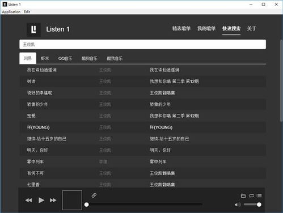
Task: Play the song 说好的幸福呢
Action: click(x=40, y=93)
